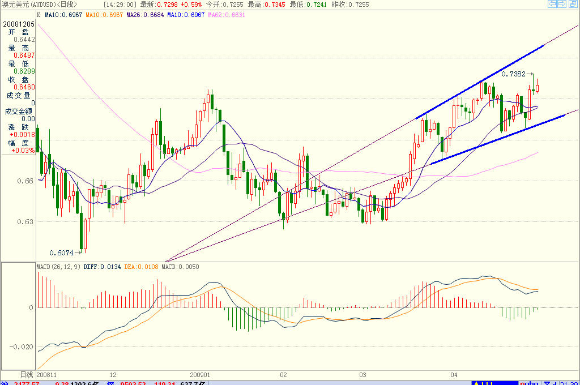Click the 03 month axis marker
The height and width of the screenshot is (385, 580).
pyautogui.click(x=363, y=375)
